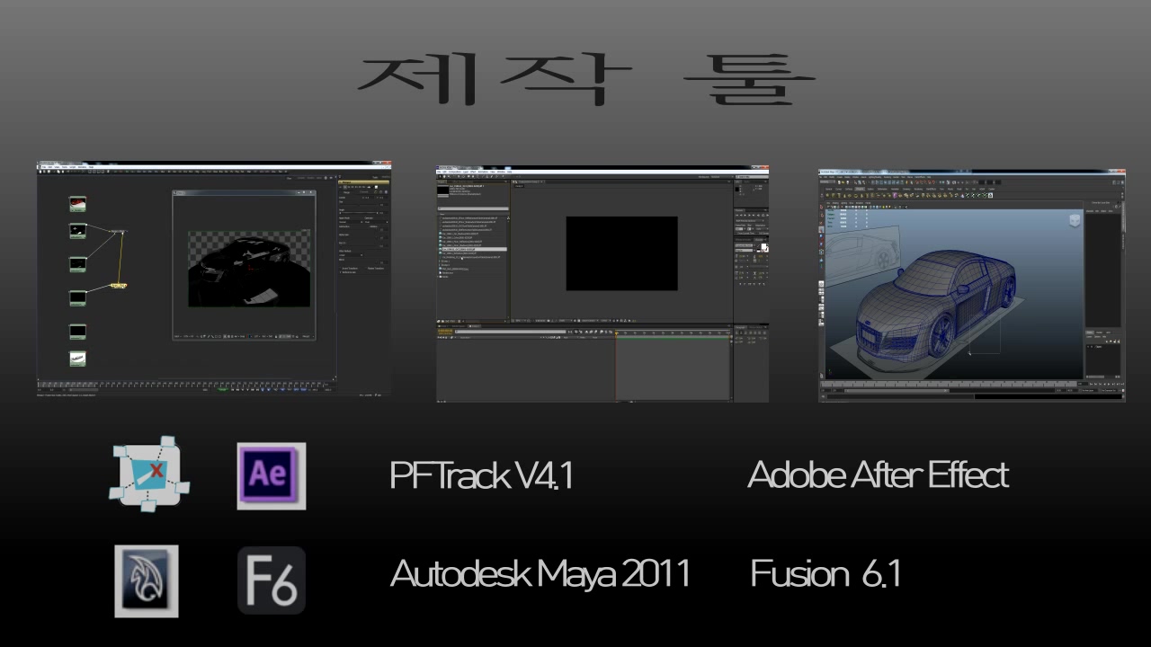Click the "Adobe After Effect" label
Image resolution: width=1151 pixels, height=647 pixels.
[878, 474]
